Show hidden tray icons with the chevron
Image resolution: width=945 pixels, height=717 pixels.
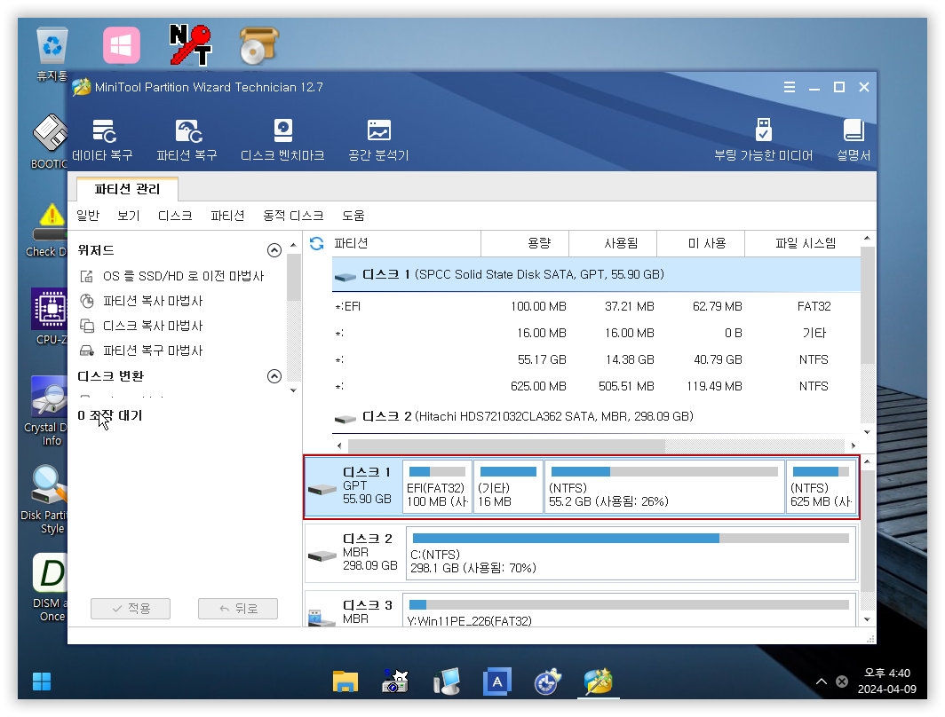[822, 682]
